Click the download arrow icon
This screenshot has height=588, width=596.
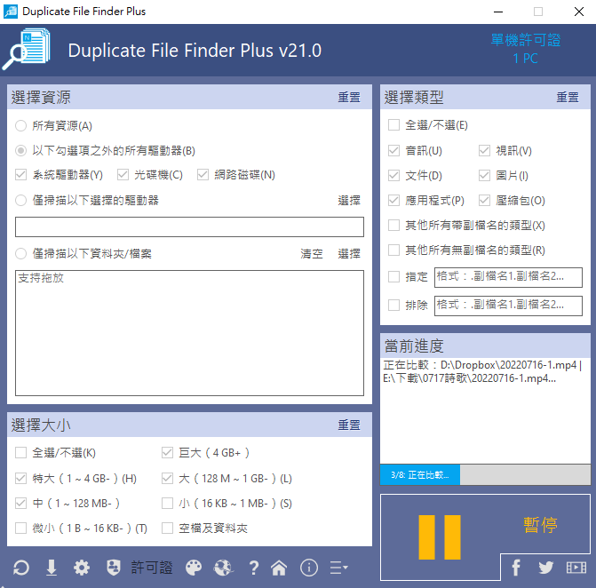(x=52, y=568)
